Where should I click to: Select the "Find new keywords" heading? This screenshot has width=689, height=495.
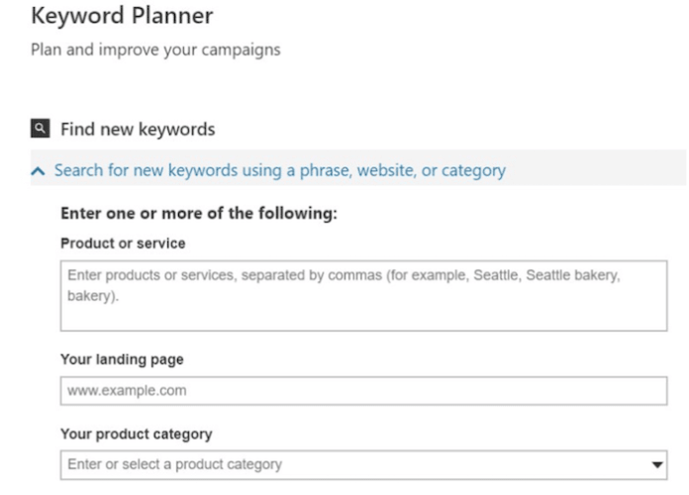pos(138,129)
